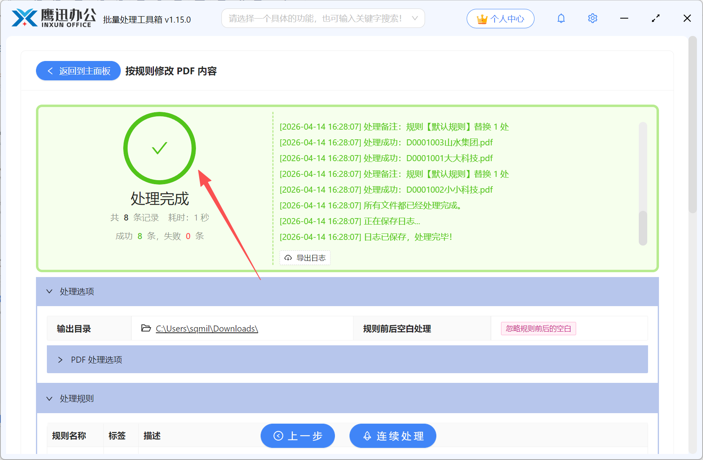Click the 输出目录 label
The image size is (703, 460).
pos(74,329)
